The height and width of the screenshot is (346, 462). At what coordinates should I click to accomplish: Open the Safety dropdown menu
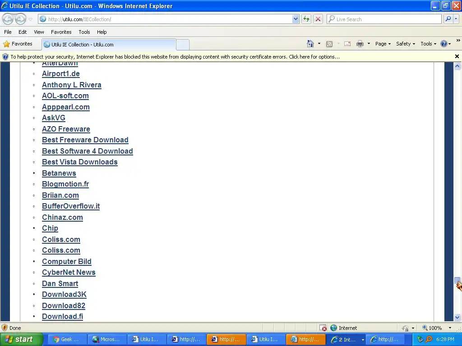click(x=406, y=44)
